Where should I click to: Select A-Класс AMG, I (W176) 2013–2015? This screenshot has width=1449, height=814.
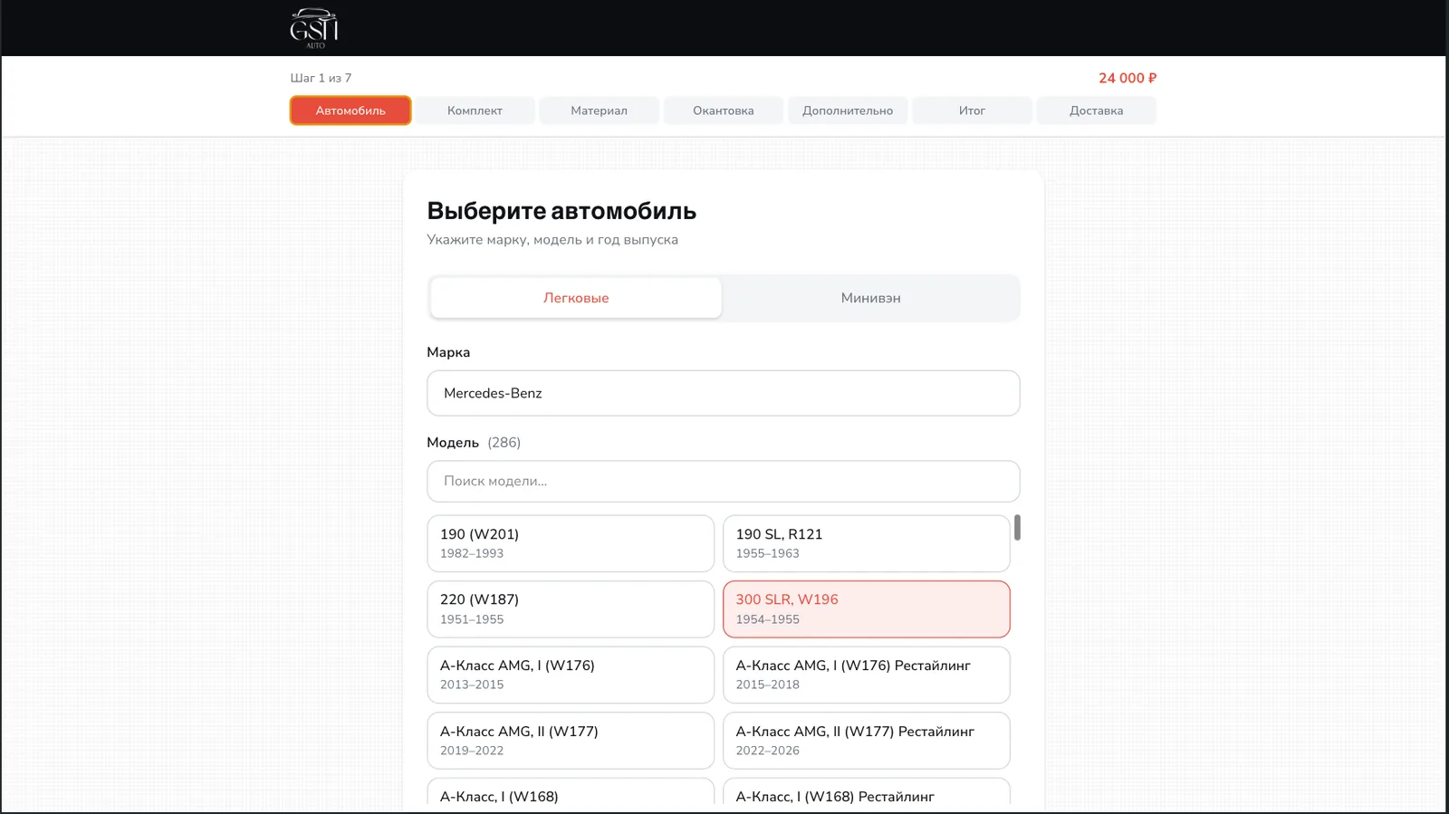coord(571,675)
